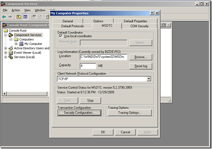Select the MSDTC tab

tap(107, 26)
